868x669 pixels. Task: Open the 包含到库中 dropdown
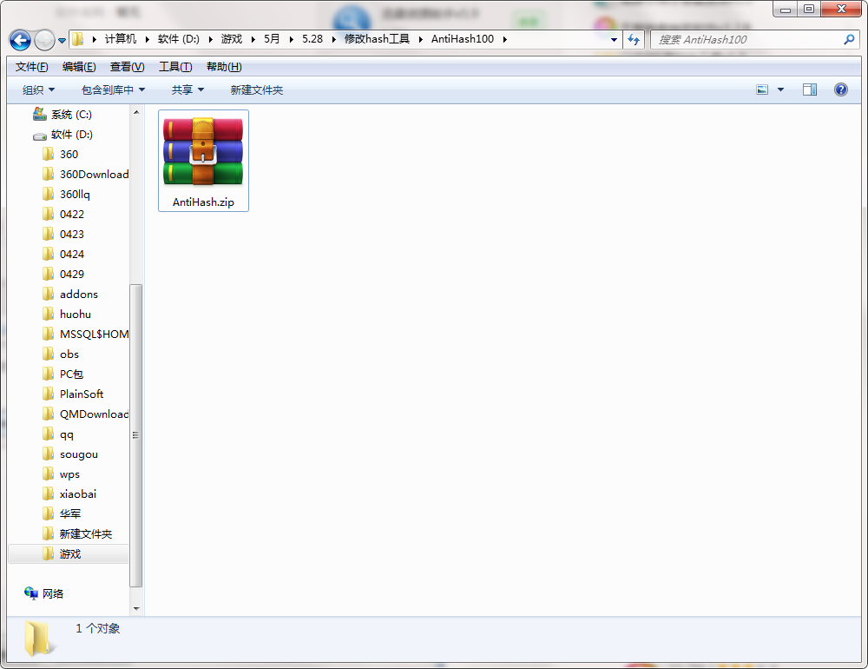(113, 89)
